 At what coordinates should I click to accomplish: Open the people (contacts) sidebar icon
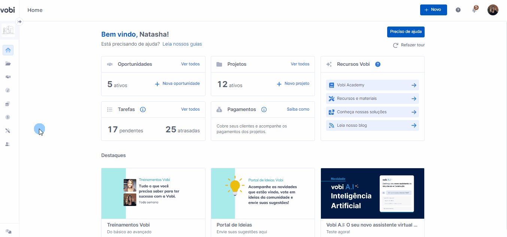[8, 144]
